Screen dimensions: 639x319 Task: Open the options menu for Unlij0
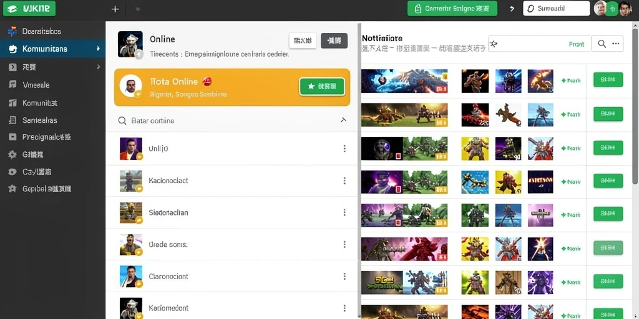point(344,148)
